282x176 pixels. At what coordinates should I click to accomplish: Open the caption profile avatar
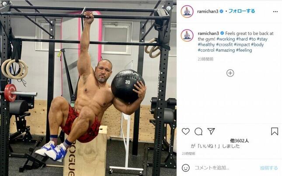(x=187, y=35)
